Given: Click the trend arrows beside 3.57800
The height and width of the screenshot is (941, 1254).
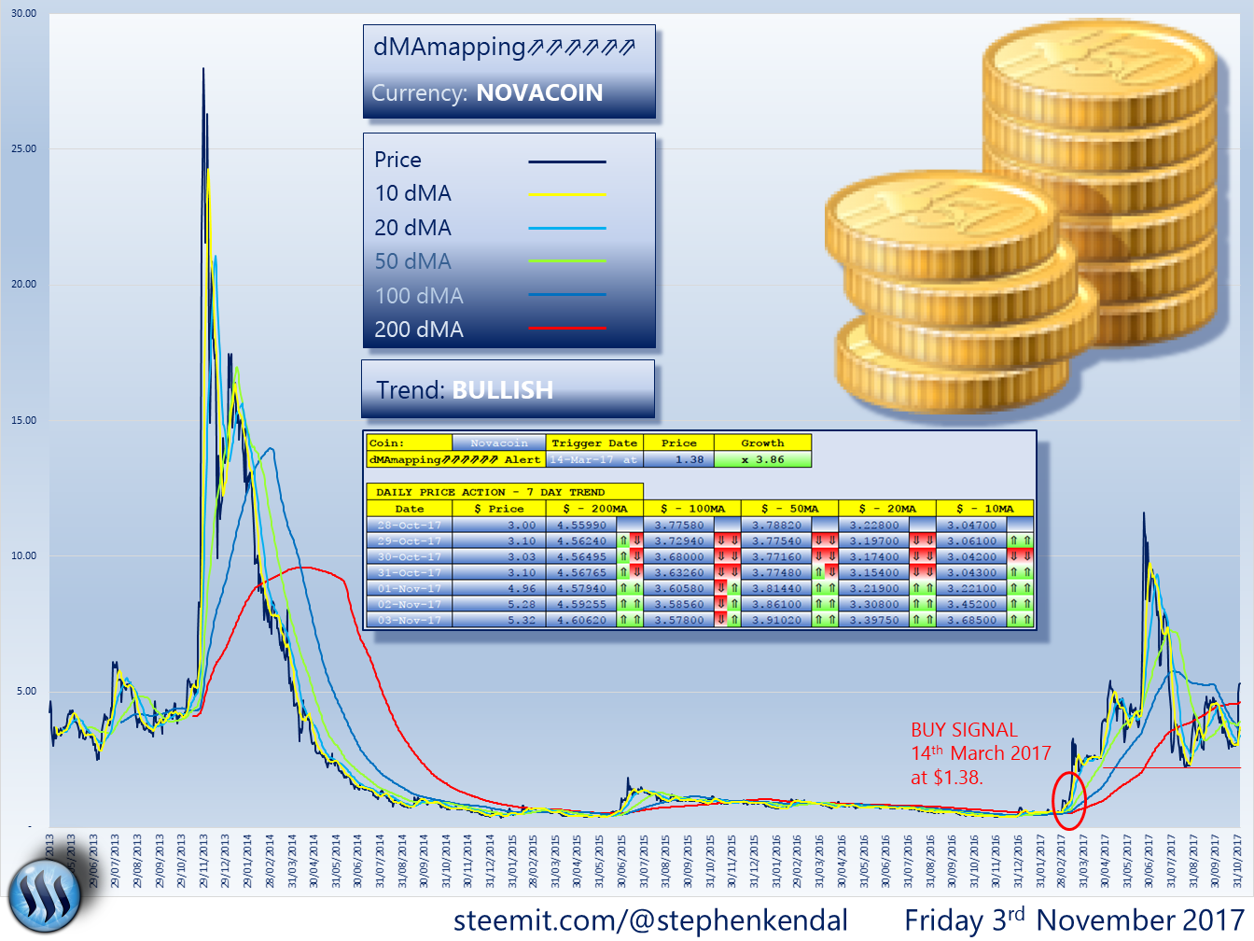Looking at the screenshot, I should click(x=727, y=620).
